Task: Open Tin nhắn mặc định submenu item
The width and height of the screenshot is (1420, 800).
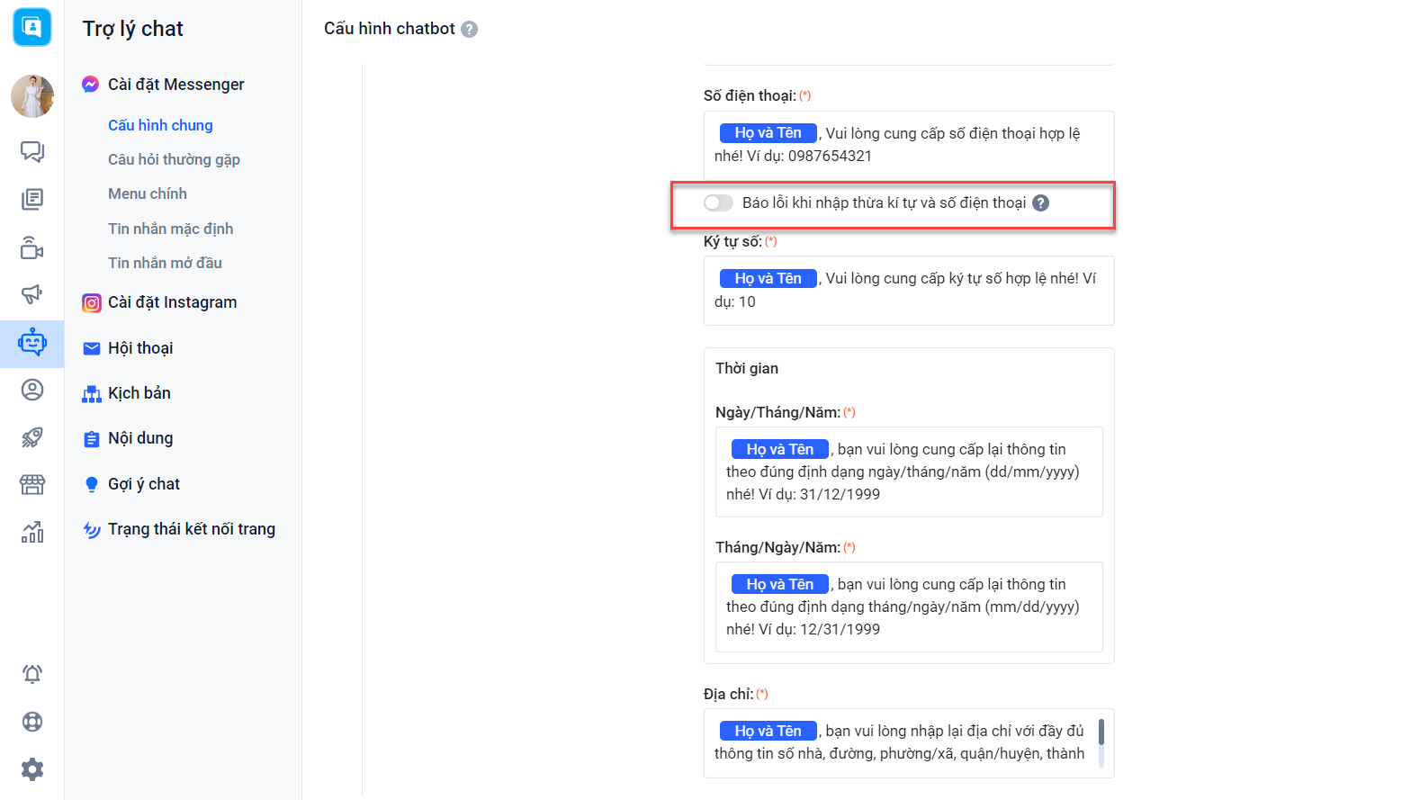Action: coord(170,229)
